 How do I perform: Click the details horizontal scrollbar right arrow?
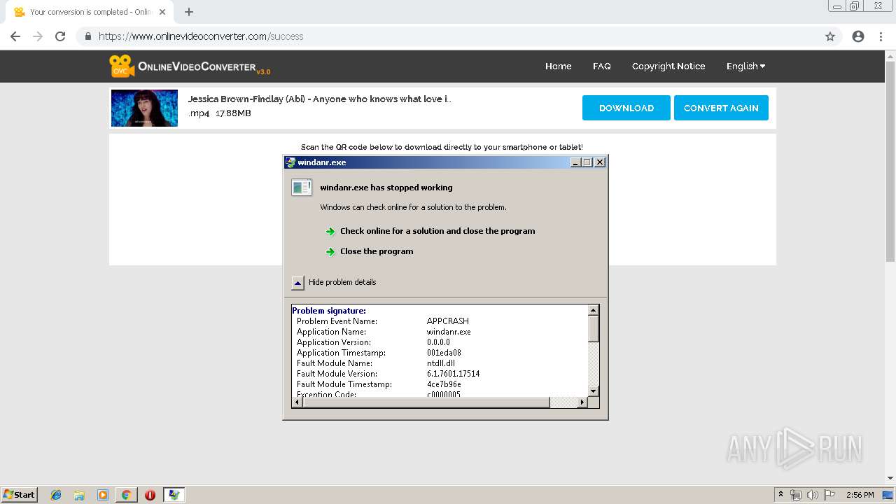582,402
